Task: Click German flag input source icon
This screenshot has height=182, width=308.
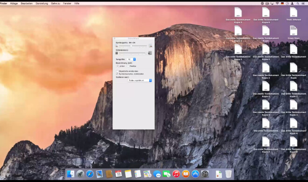Action: pyautogui.click(x=282, y=3)
